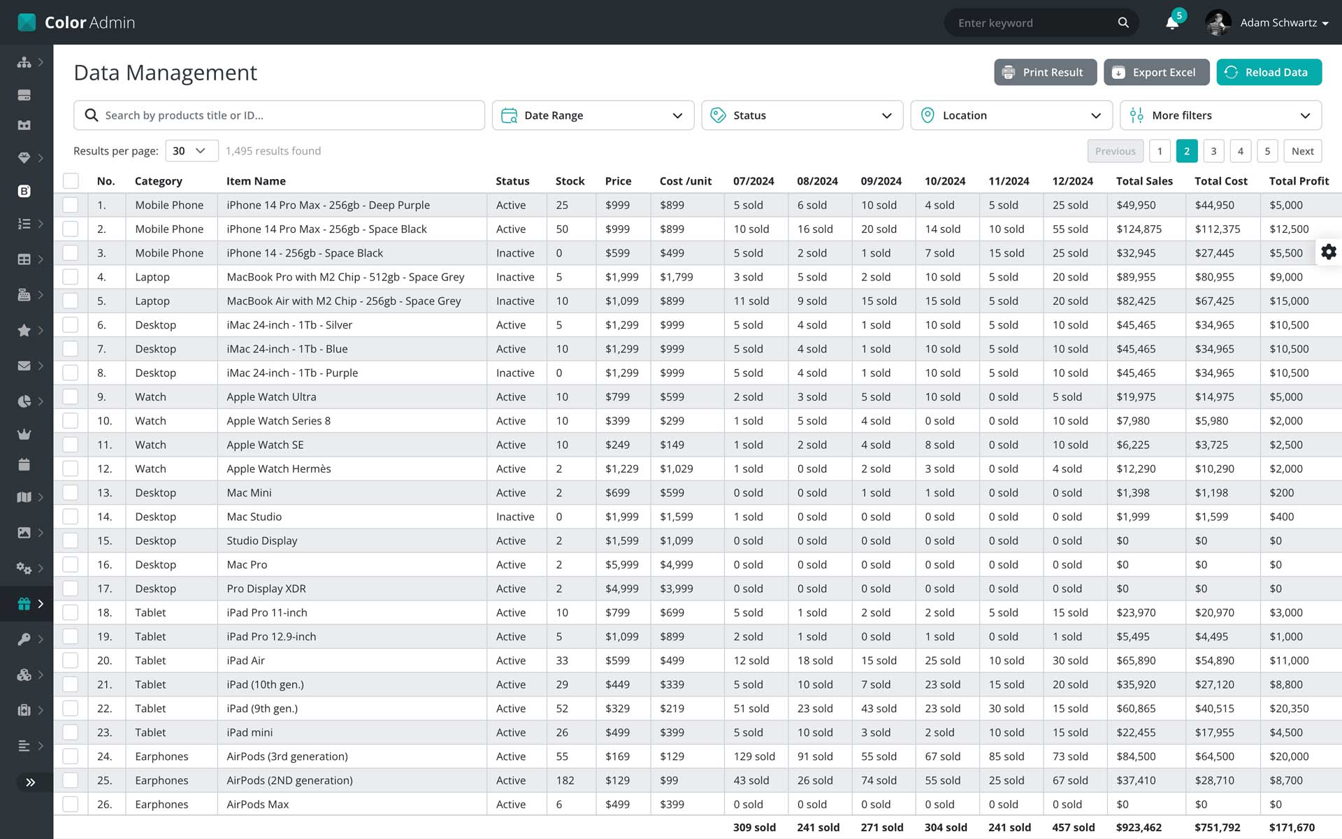Toggle the select-all header checkbox
1342x839 pixels.
[71, 181]
